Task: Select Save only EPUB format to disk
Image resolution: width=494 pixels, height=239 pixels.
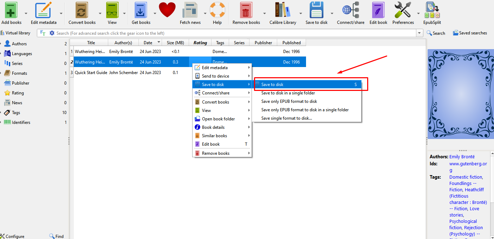Action: pyautogui.click(x=307, y=101)
